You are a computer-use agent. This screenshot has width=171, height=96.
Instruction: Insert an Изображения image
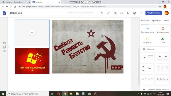[x=163, y=30]
